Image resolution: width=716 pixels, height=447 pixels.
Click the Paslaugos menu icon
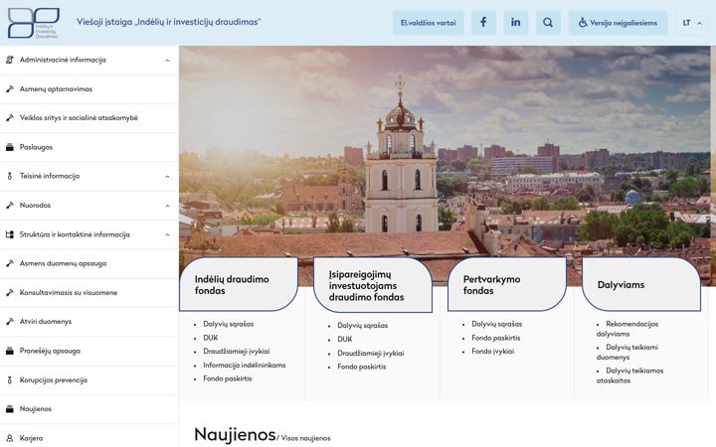click(10, 147)
